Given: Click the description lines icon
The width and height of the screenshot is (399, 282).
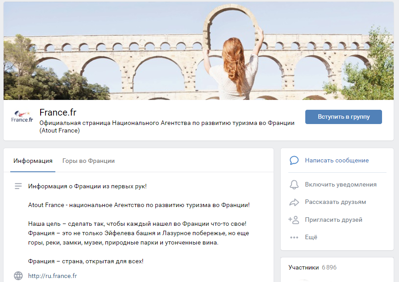Looking at the screenshot, I should point(18,186).
